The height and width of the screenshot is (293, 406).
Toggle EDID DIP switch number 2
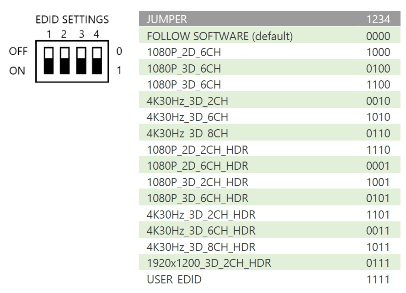64,60
